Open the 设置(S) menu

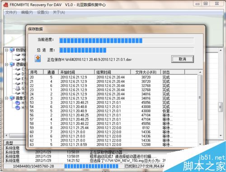(43, 12)
